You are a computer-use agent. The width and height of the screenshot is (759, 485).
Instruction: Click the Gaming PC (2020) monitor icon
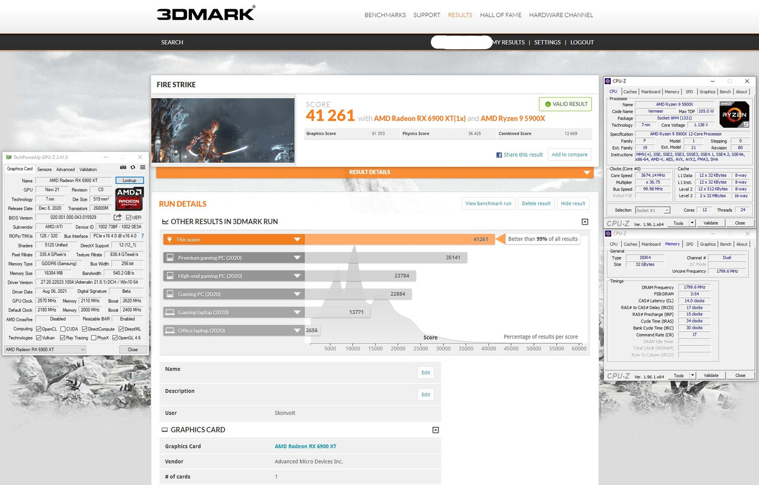pos(169,294)
